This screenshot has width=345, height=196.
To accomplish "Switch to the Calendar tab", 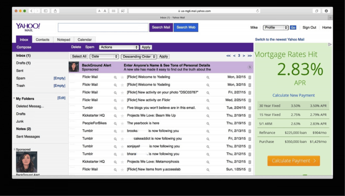I will pos(85,40).
